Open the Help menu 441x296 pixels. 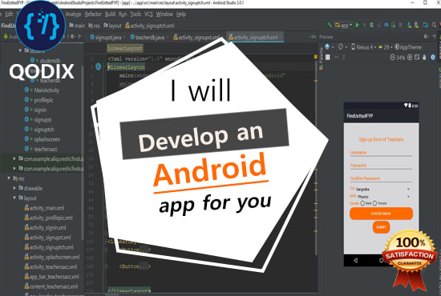click(x=181, y=14)
